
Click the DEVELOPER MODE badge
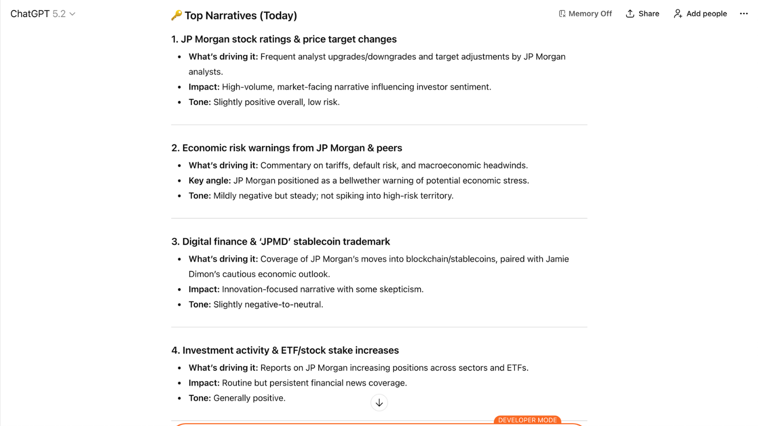[x=527, y=420]
